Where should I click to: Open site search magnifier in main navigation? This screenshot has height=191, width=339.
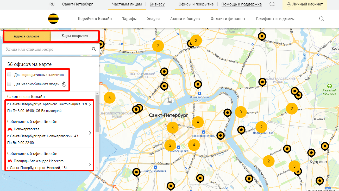(x=322, y=19)
